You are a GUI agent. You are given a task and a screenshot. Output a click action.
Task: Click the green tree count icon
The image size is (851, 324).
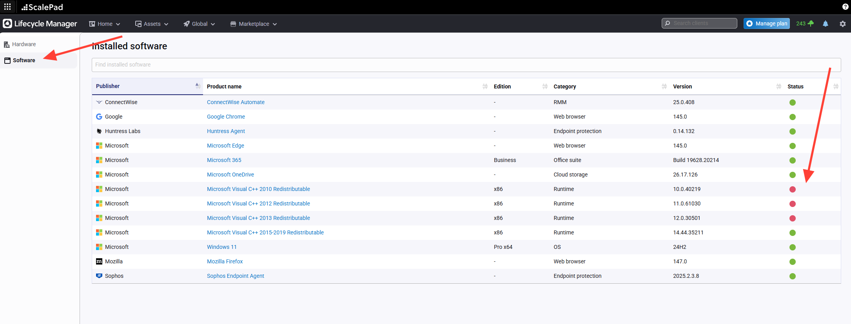(811, 23)
